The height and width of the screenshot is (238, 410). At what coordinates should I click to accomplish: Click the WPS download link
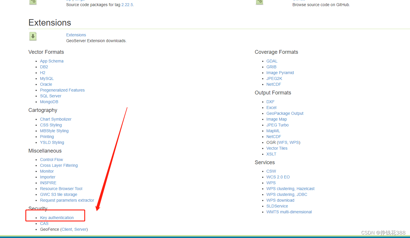click(280, 200)
